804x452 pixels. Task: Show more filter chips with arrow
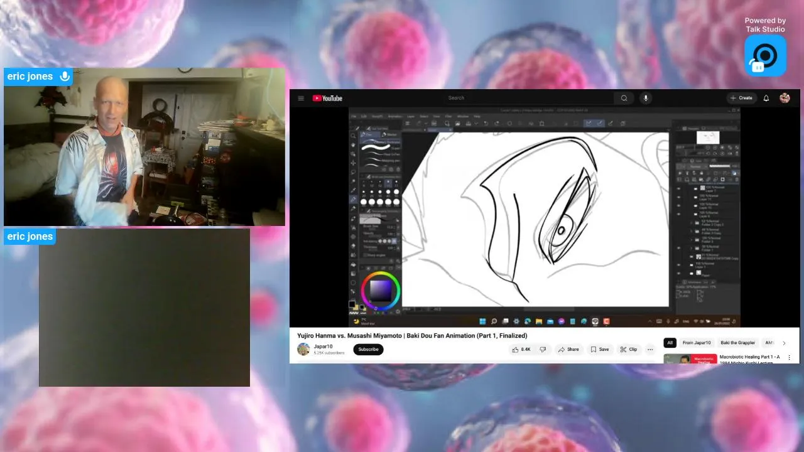pos(784,343)
